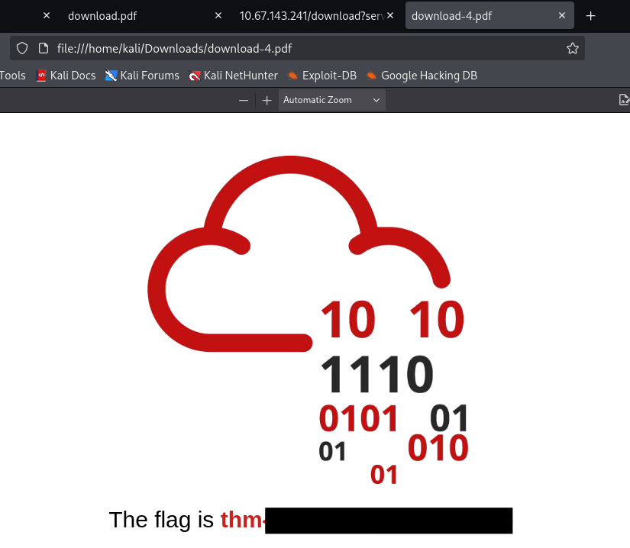Expand the Automatic Zoom dropdown
This screenshot has height=548, width=630.
(331, 100)
